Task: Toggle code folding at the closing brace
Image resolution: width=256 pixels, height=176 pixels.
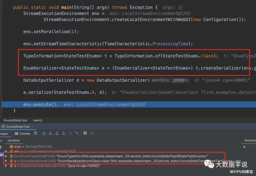Action: pos(1,111)
